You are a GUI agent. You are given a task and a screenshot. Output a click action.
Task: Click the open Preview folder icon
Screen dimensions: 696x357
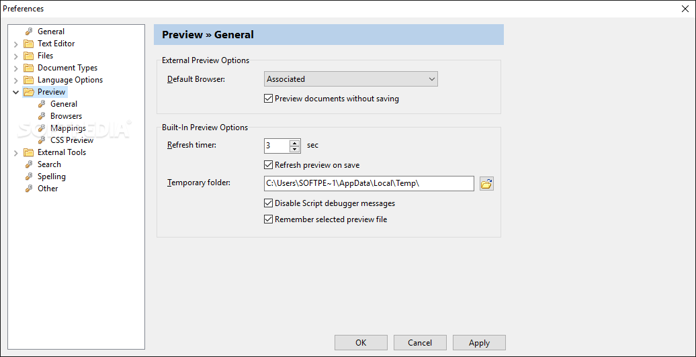coord(29,92)
